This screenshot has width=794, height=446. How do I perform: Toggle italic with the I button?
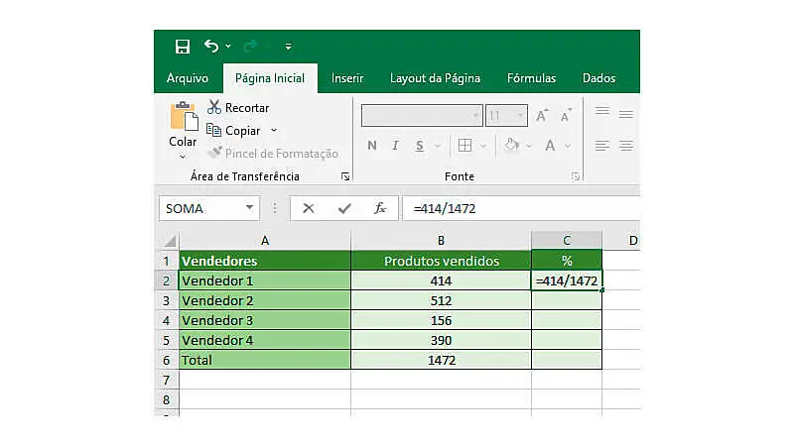(x=395, y=146)
